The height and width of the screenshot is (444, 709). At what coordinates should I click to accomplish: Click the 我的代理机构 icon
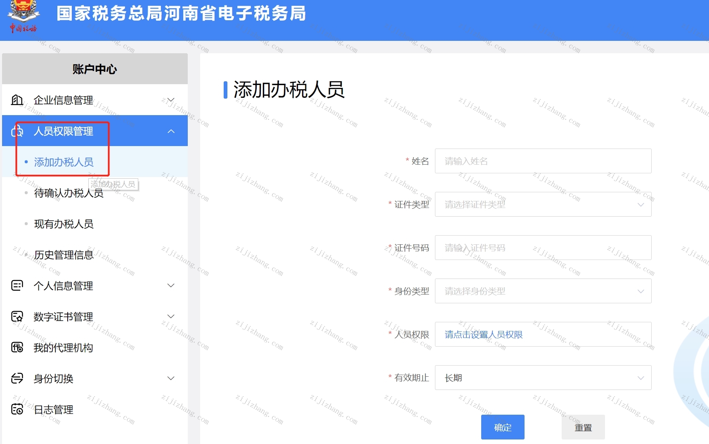[17, 347]
